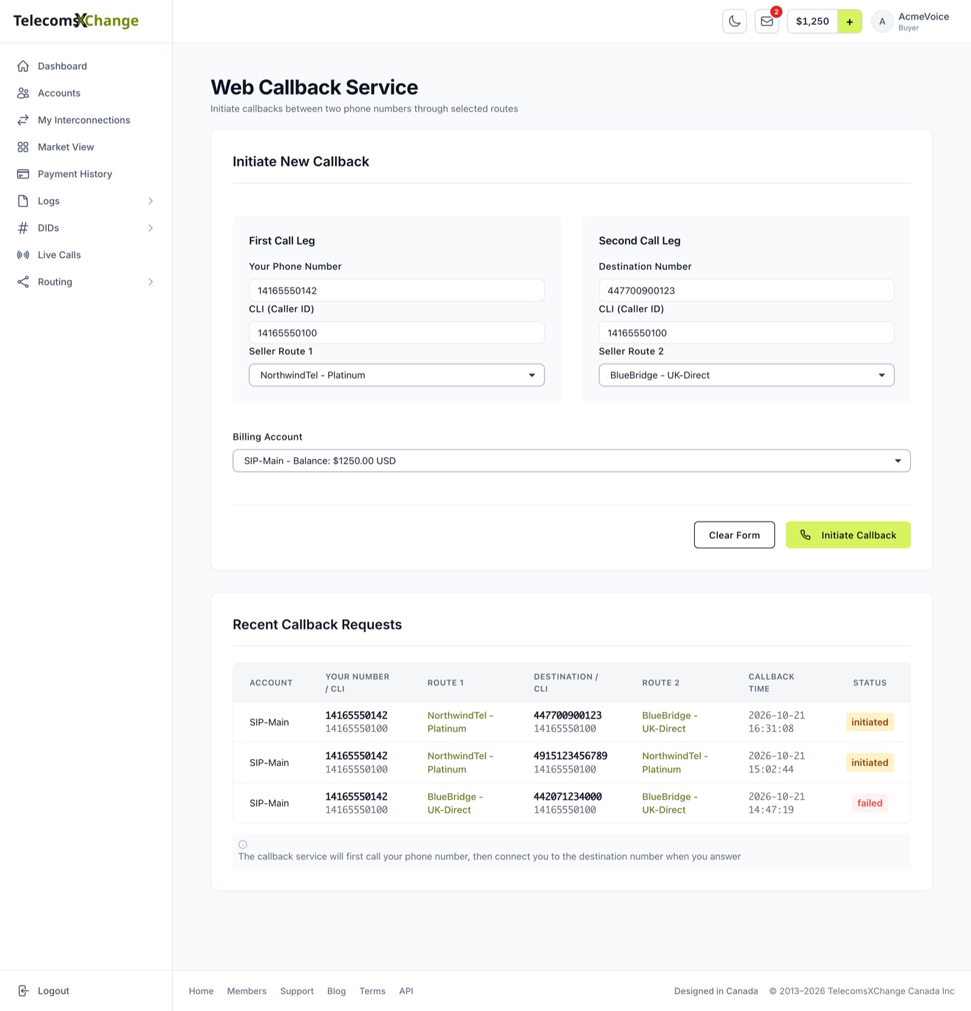Open the Terms footer link
Viewport: 971px width, 1011px height.
tap(372, 991)
